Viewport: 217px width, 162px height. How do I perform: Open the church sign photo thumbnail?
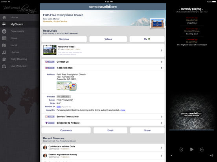(157, 23)
